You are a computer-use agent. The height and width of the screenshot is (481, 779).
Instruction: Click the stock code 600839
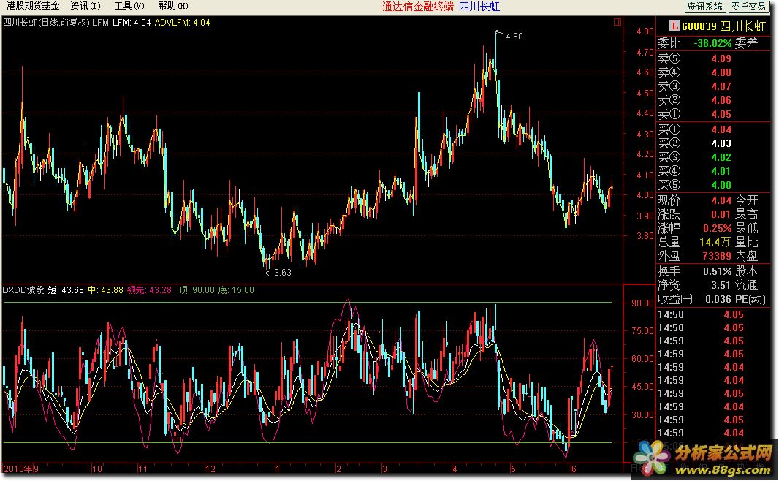tap(699, 26)
